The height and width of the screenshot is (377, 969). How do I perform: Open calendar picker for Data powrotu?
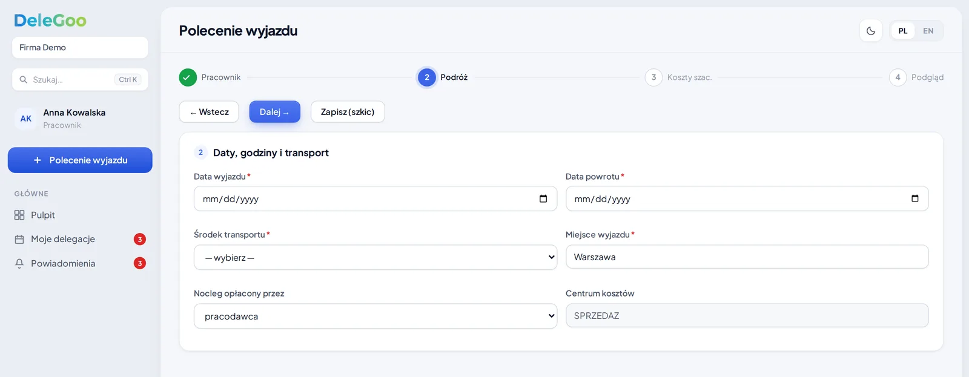(x=915, y=198)
